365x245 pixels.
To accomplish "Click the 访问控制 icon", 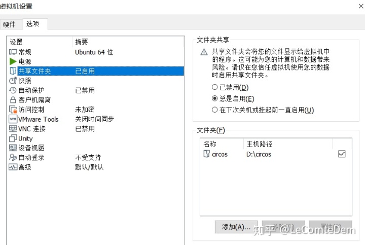I will pos(13,110).
